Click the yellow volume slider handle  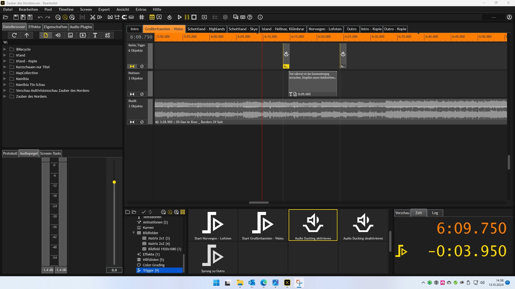[114, 182]
